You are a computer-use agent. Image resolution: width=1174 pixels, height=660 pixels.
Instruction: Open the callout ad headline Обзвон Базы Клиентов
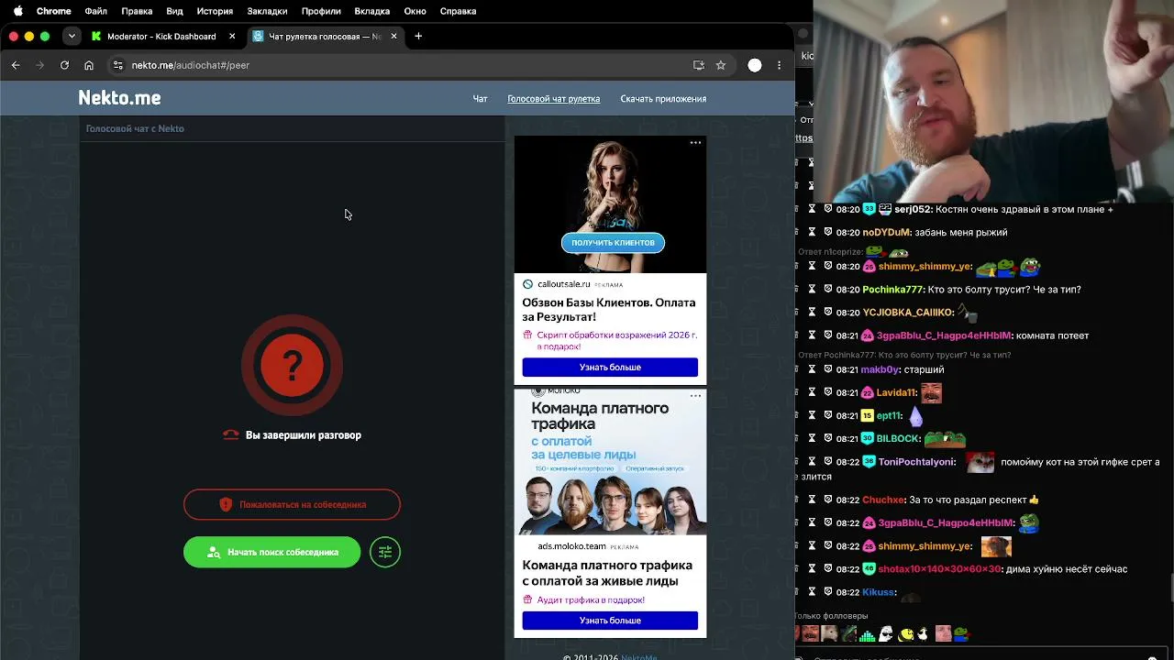(609, 310)
